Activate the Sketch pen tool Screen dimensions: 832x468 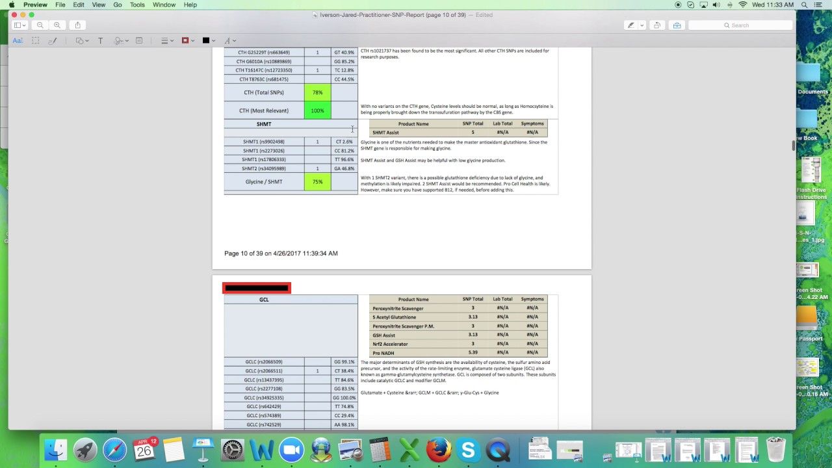point(53,40)
